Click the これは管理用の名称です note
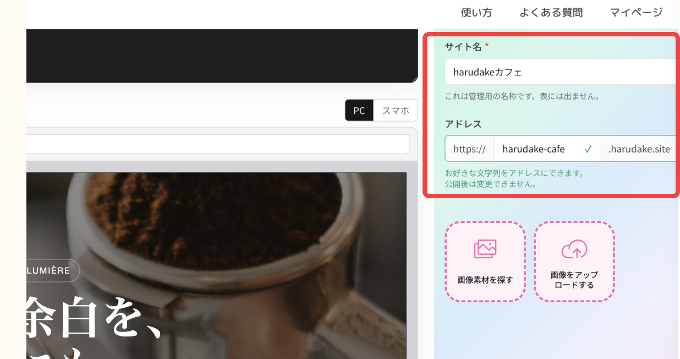This screenshot has width=680, height=359. (522, 96)
